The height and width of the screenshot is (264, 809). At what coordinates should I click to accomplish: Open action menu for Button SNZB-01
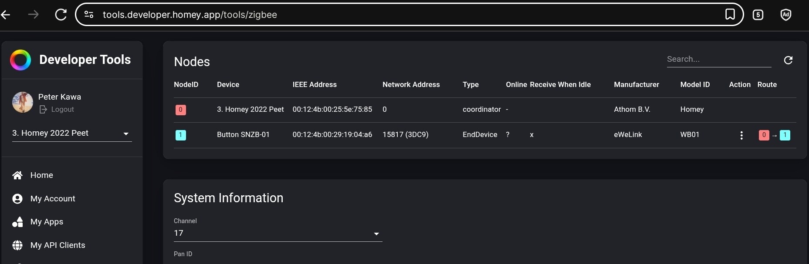point(741,135)
